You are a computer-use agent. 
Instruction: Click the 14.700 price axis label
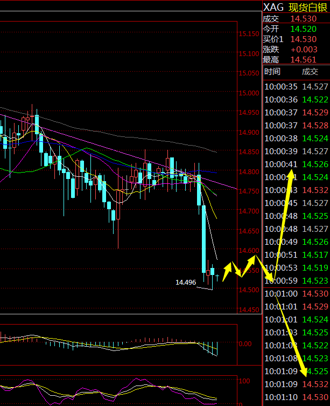click(249, 211)
